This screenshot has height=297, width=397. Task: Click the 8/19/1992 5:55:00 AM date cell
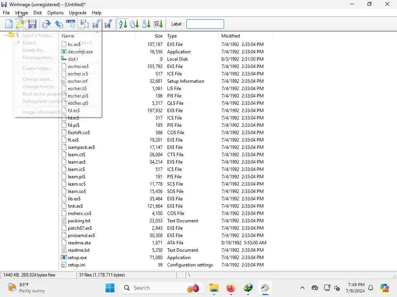243,242
